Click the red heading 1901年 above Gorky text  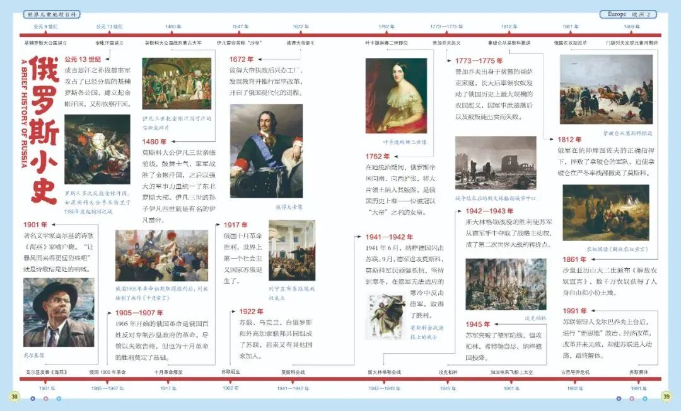click(35, 225)
